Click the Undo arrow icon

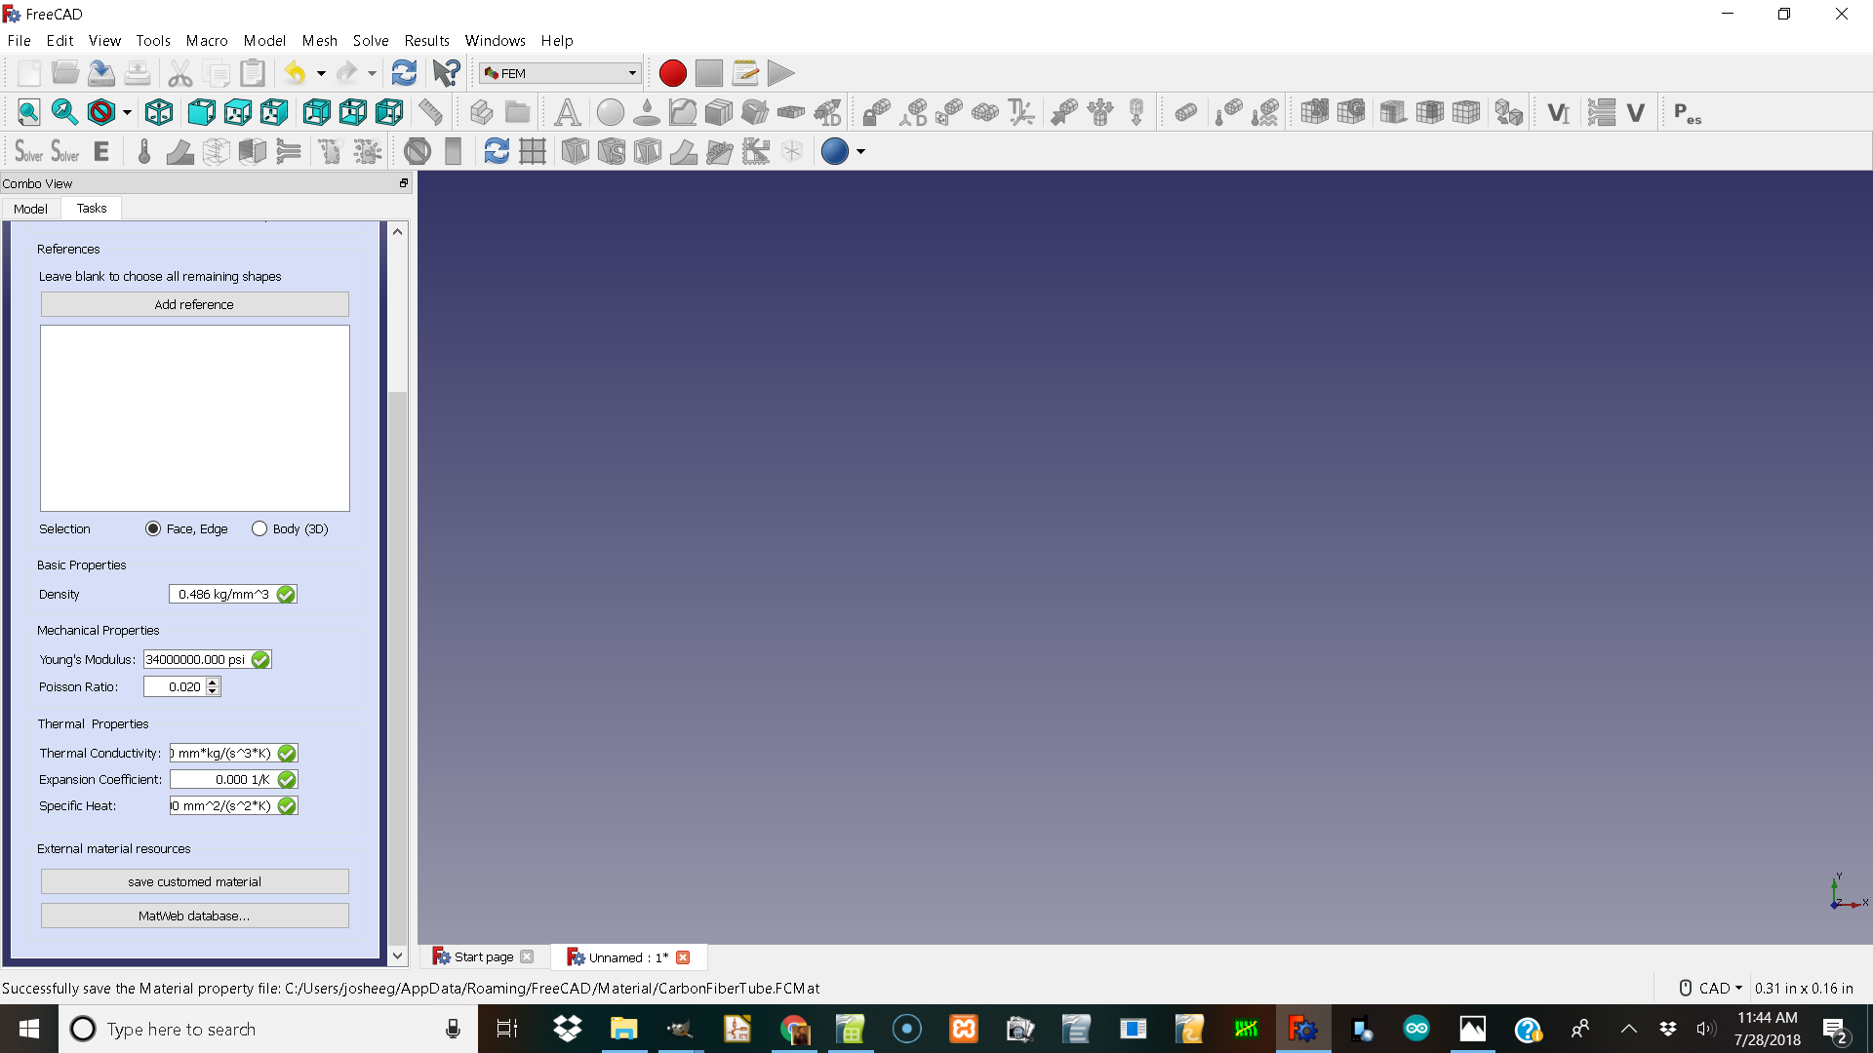pos(295,73)
